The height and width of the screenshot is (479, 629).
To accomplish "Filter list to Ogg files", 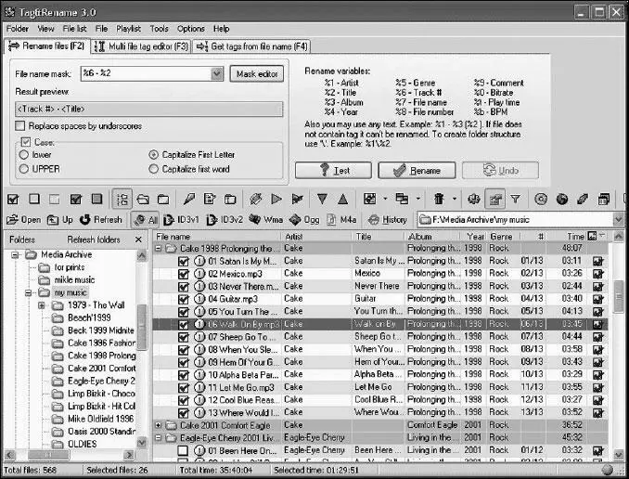I will coord(306,220).
